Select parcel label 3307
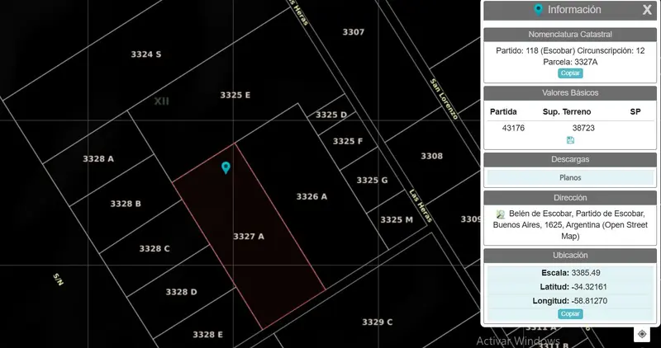661x348 pixels. tap(354, 32)
